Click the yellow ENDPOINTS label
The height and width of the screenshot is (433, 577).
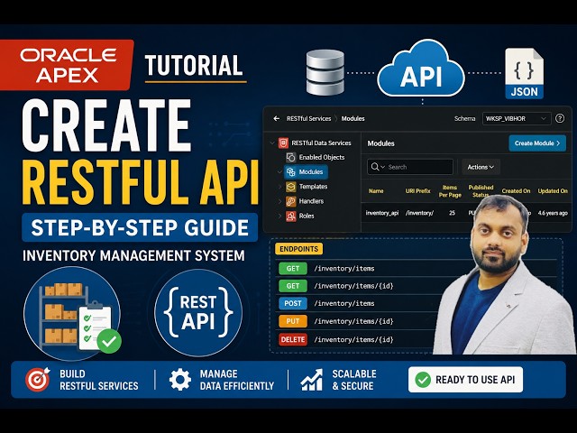click(x=298, y=249)
